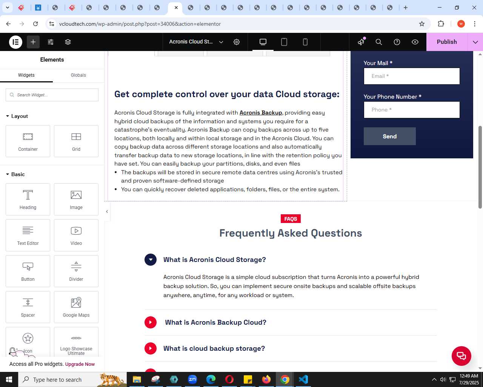483x387 pixels.
Task: Open the What's New megaphone icon
Action: click(361, 42)
